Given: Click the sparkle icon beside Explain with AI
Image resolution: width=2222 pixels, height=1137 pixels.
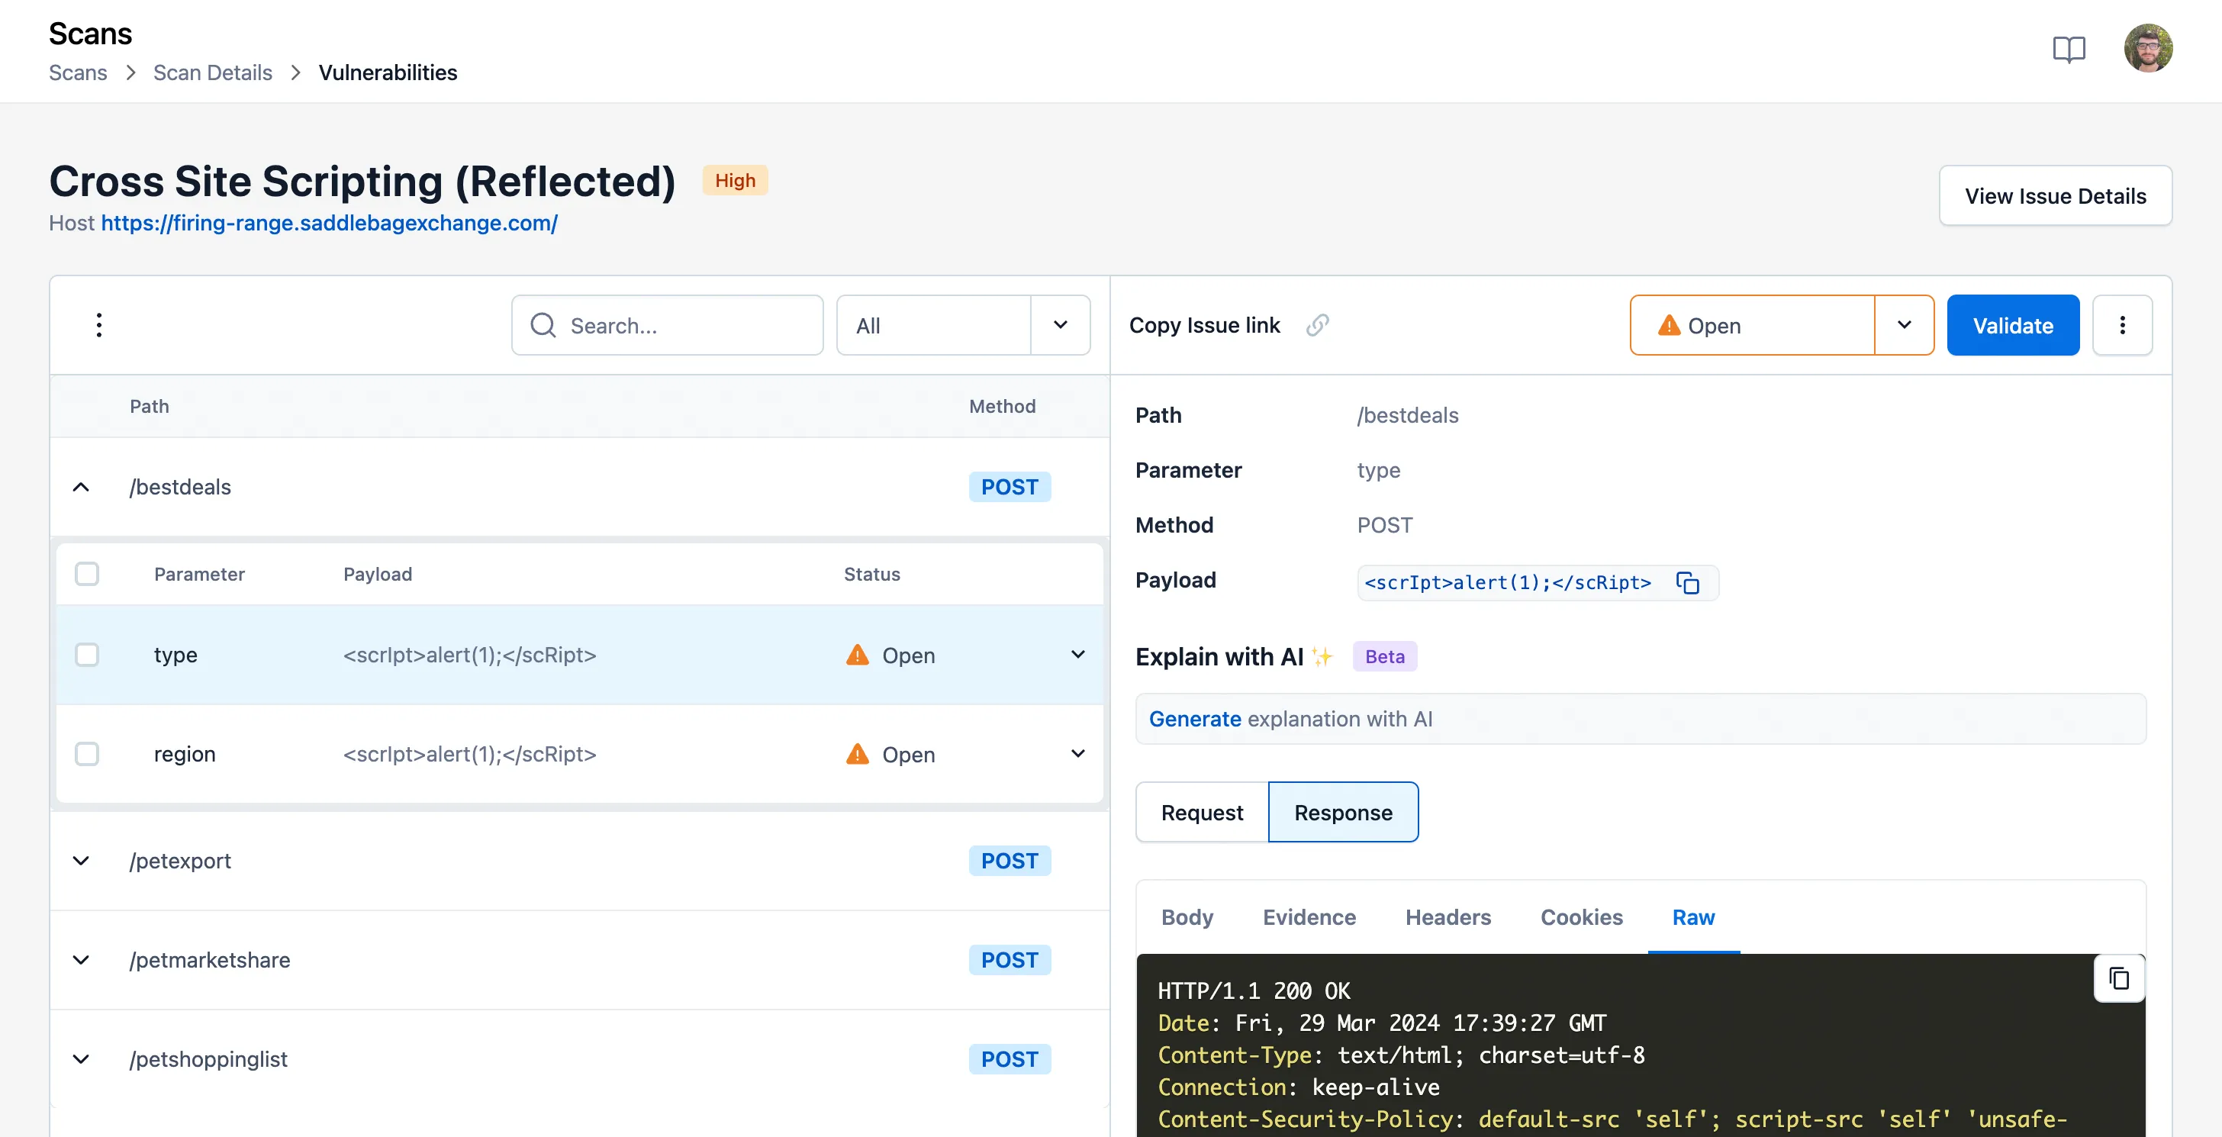Looking at the screenshot, I should [1322, 656].
